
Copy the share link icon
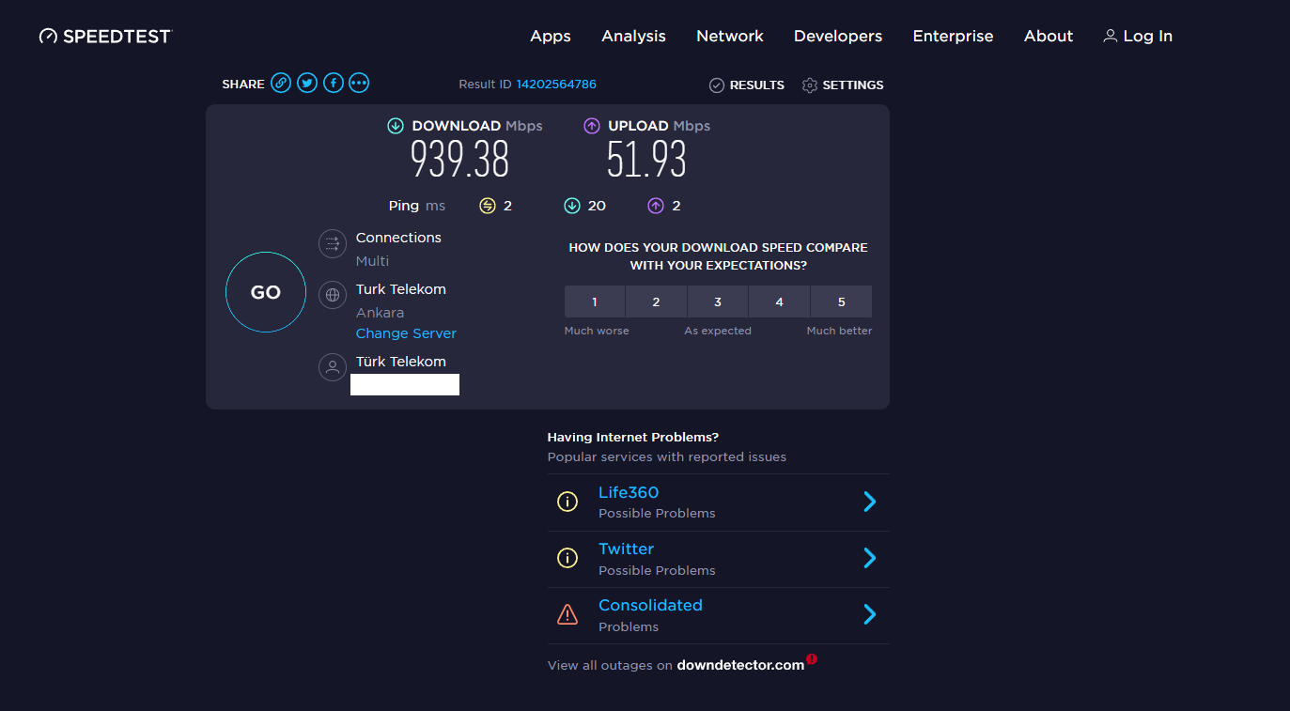281,84
